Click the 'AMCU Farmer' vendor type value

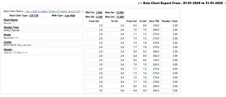(12, 30)
